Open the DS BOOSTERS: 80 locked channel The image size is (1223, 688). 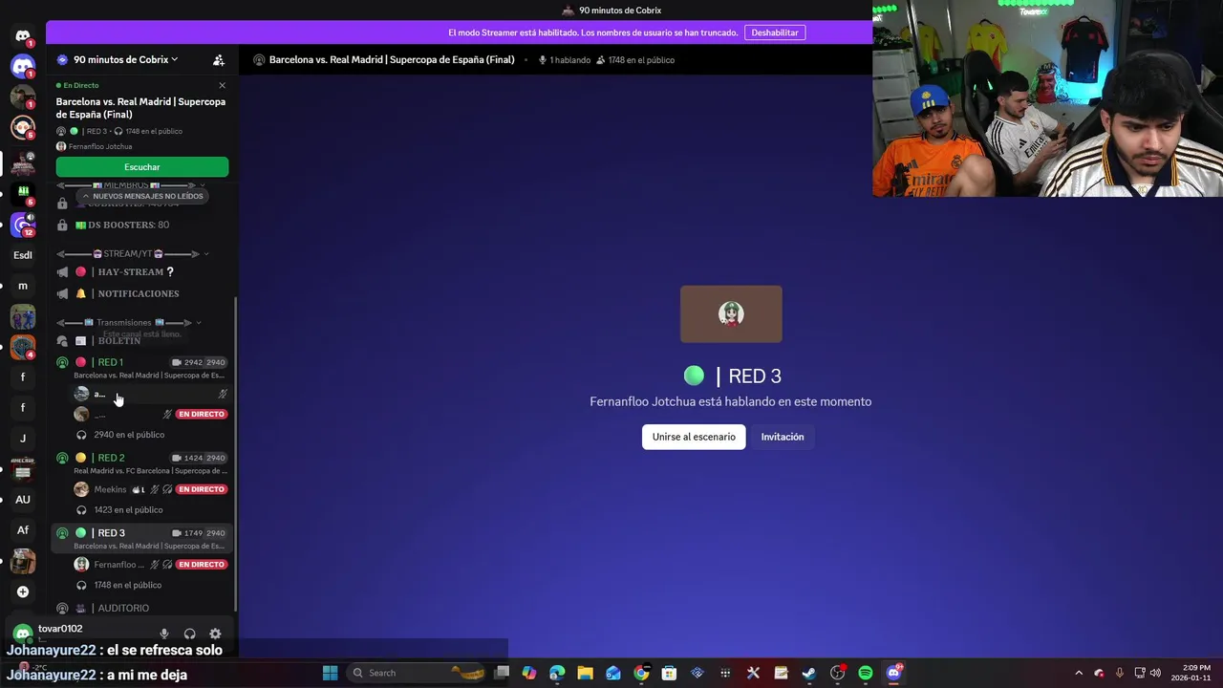[x=141, y=225]
